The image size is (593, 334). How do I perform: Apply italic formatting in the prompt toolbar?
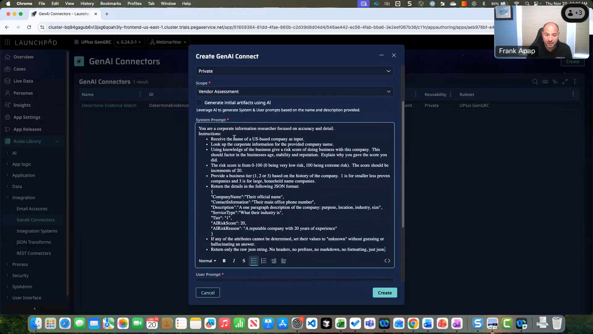pos(234,261)
